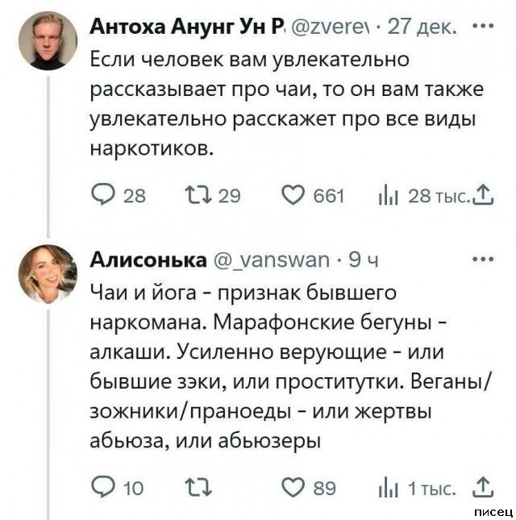Share the first tweet by Антоха
Screen dimensions: 516x520
click(x=486, y=194)
